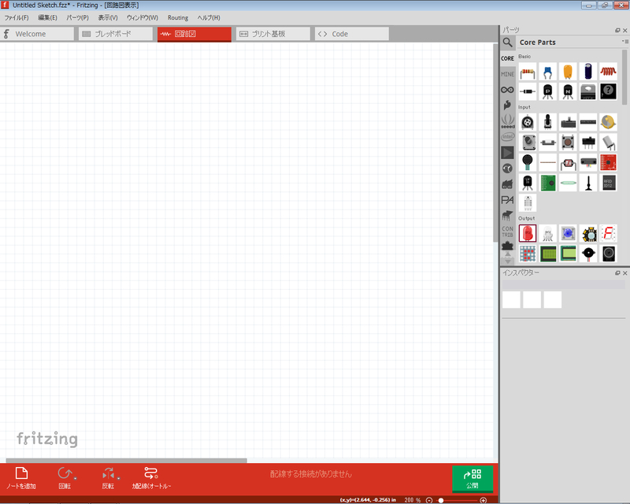Open the SparkFun flame parts bin
Screen dimensions: 630x504
[x=507, y=106]
